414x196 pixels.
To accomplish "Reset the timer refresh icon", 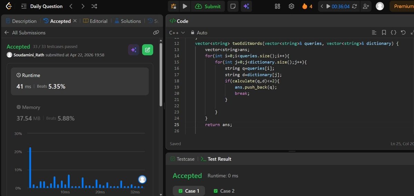I will [354, 6].
